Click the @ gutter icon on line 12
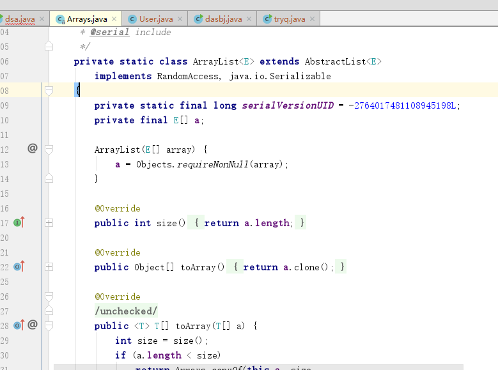498x370 pixels. 33,148
